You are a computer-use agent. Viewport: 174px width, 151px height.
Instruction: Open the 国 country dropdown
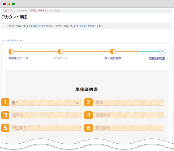tap(46, 102)
